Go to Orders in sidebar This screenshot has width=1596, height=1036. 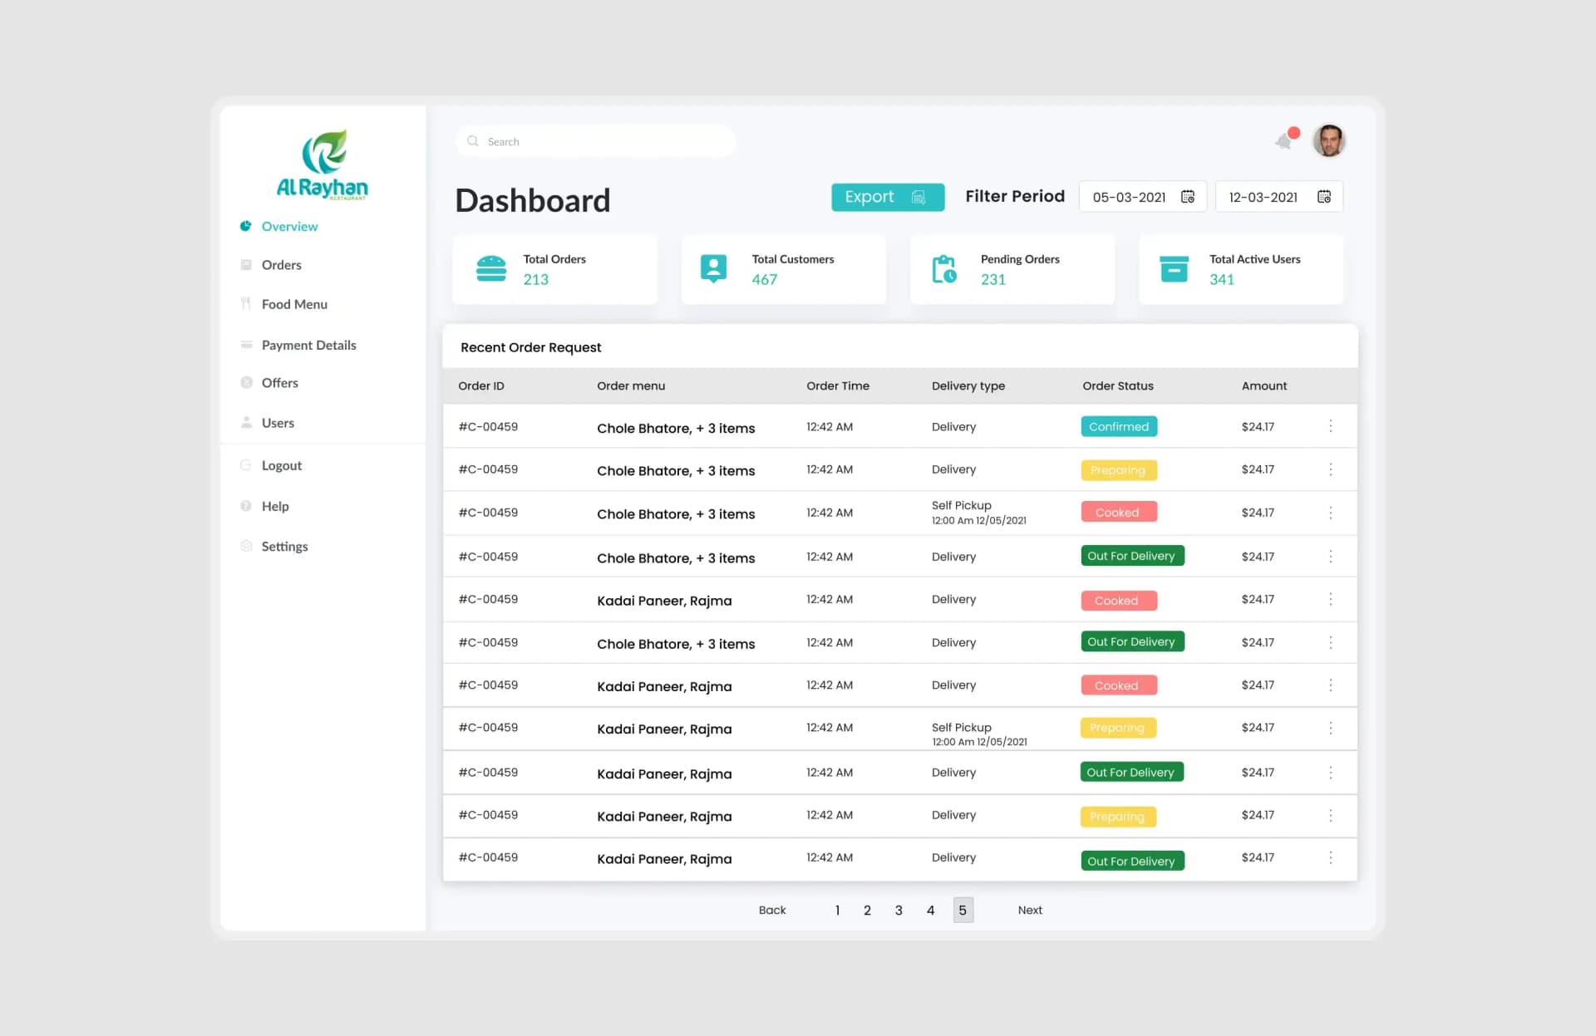coord(281,265)
